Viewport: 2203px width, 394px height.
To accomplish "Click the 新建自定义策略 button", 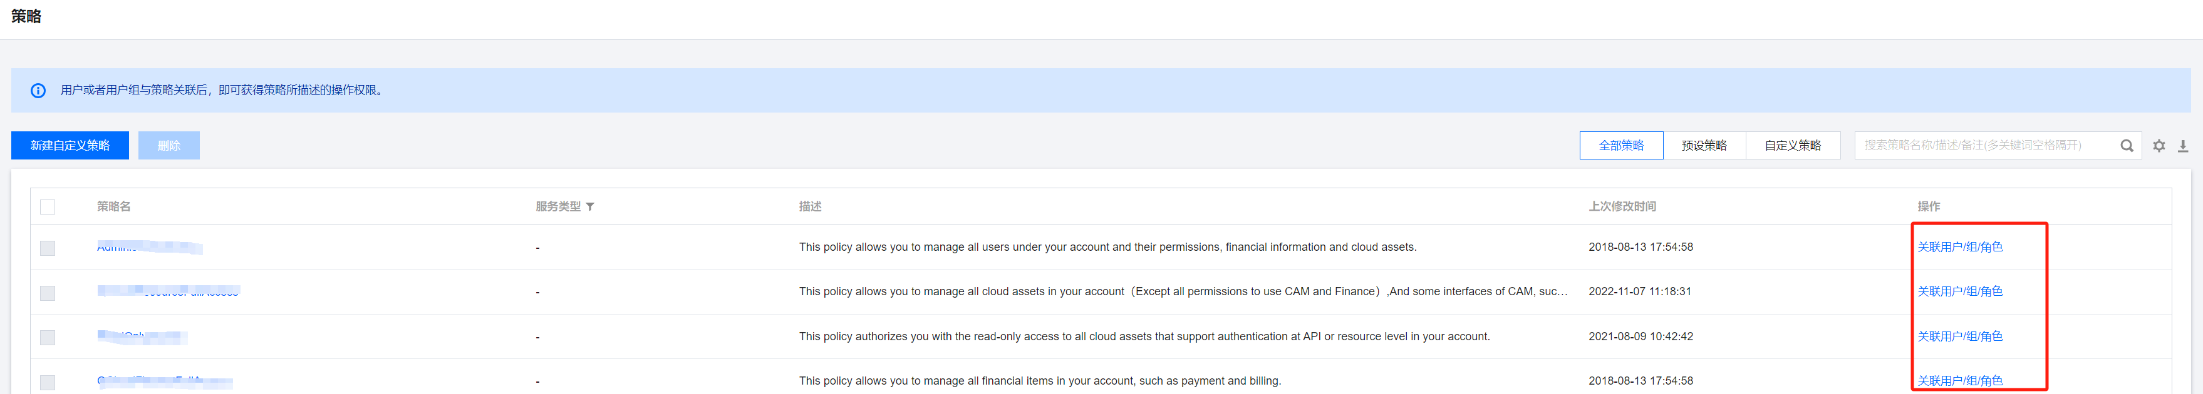I will tap(70, 146).
